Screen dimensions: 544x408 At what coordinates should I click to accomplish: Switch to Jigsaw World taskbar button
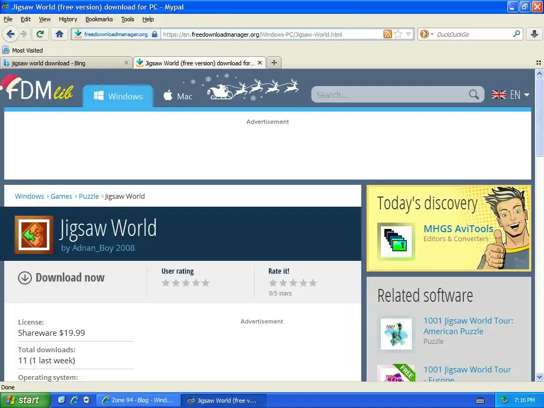[x=224, y=400]
